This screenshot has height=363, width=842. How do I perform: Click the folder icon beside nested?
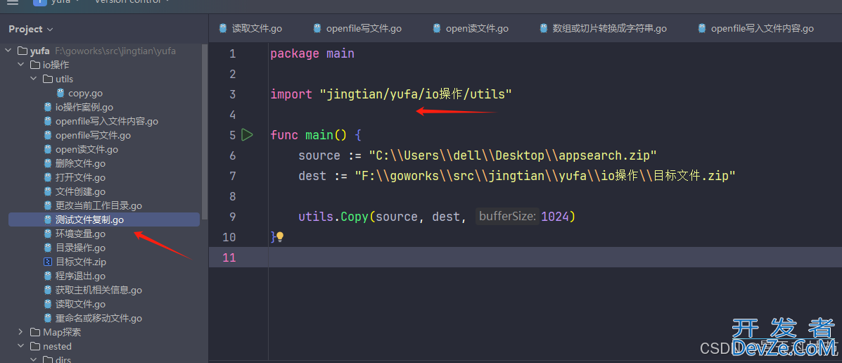[35, 346]
